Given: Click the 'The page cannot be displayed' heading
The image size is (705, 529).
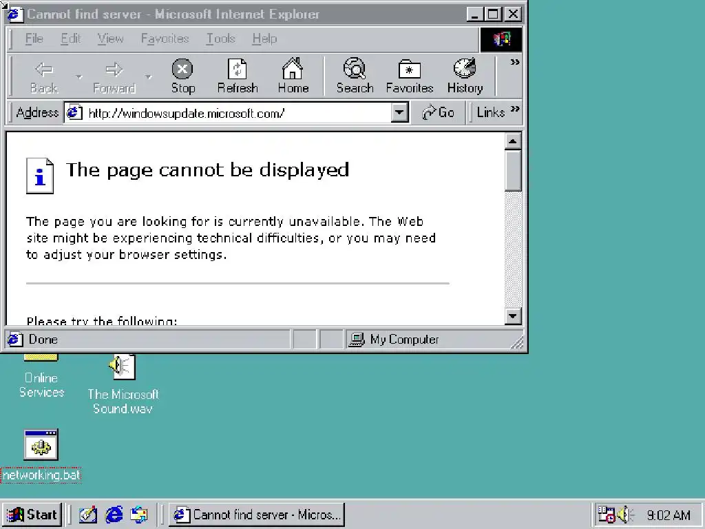Looking at the screenshot, I should click(207, 170).
